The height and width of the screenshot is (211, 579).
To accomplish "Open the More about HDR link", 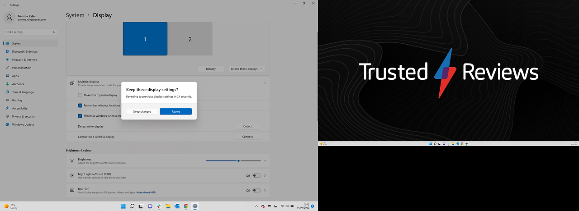I will point(146,193).
